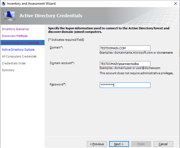Click the 'Active Directory Credentials' banner heading
This screenshot has width=180, height=148.
click(51, 16)
